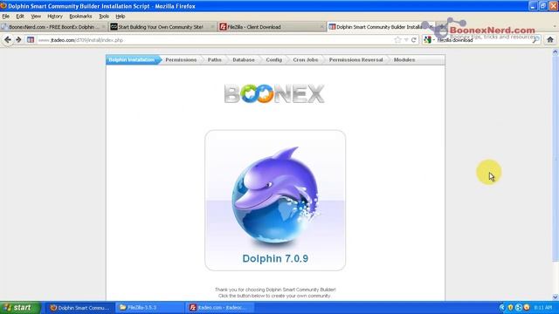Open the URL history dropdown arrow
Image resolution: width=559 pixels, height=314 pixels.
click(x=406, y=40)
